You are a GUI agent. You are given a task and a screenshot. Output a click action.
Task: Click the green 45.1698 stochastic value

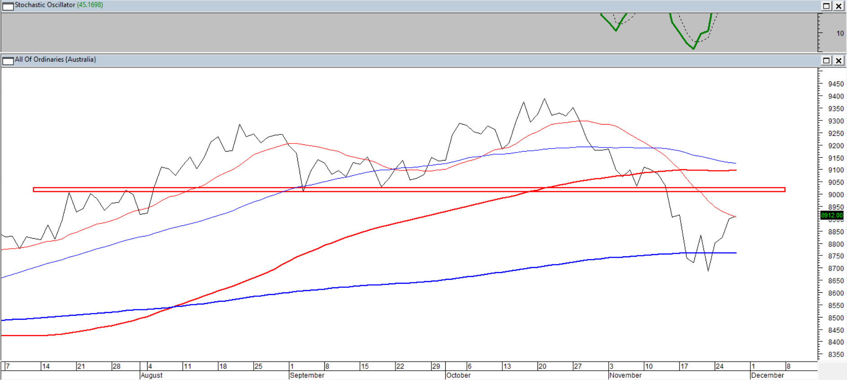(x=90, y=5)
